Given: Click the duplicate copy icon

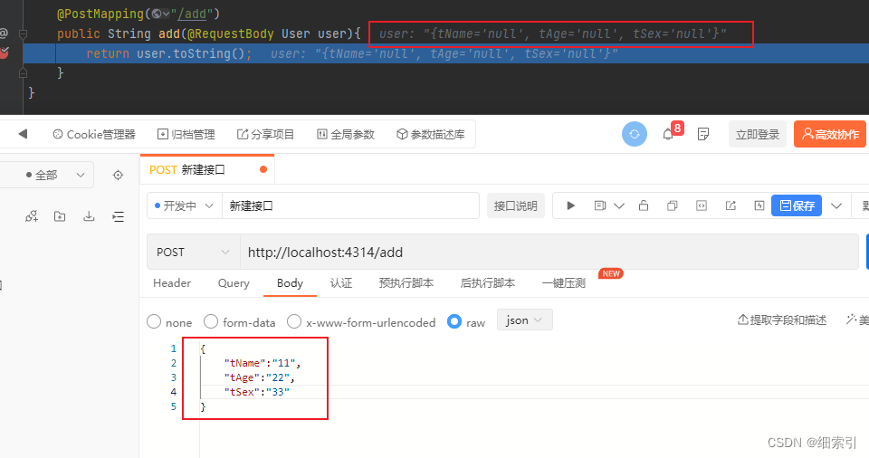Looking at the screenshot, I should (x=673, y=205).
